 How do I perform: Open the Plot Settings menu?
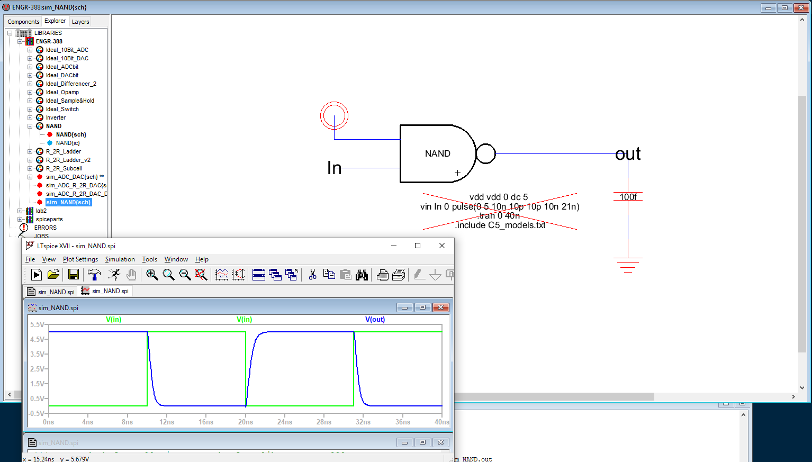pos(80,259)
